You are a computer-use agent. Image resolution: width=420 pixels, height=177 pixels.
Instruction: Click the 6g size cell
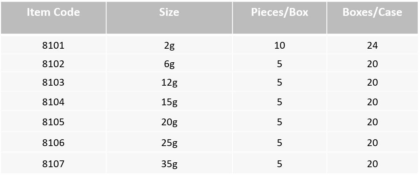coord(169,63)
